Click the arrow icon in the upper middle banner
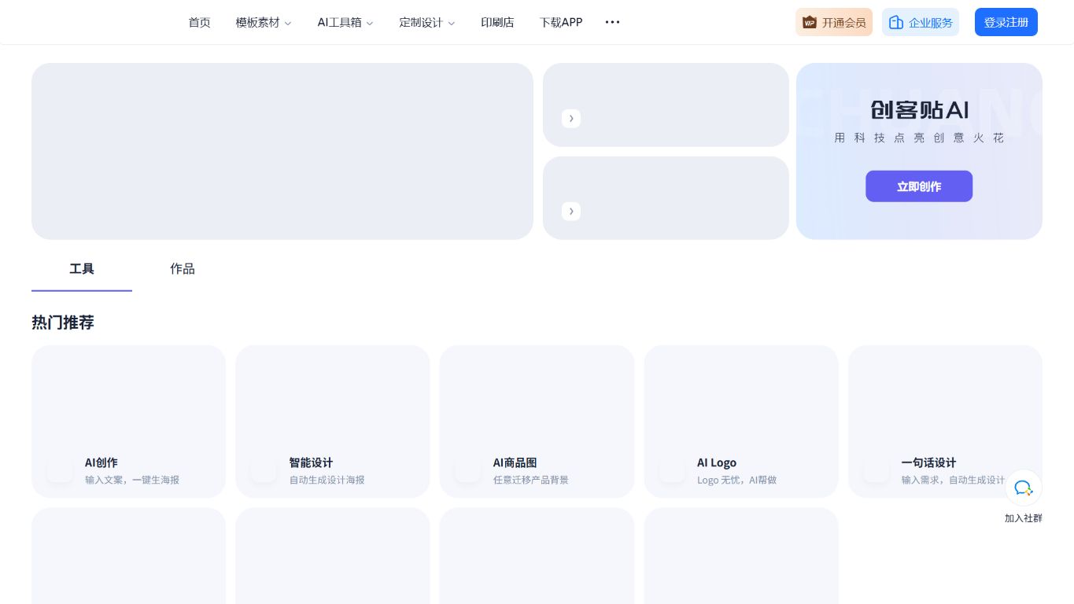This screenshot has width=1074, height=604. point(571,119)
